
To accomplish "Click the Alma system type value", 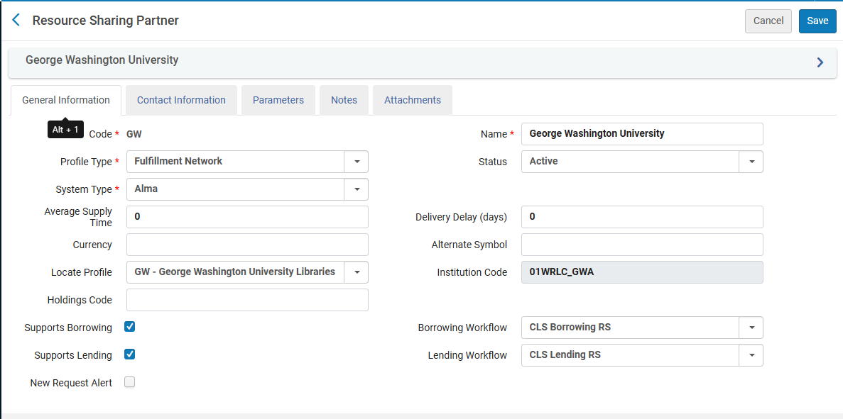I will [x=146, y=189].
